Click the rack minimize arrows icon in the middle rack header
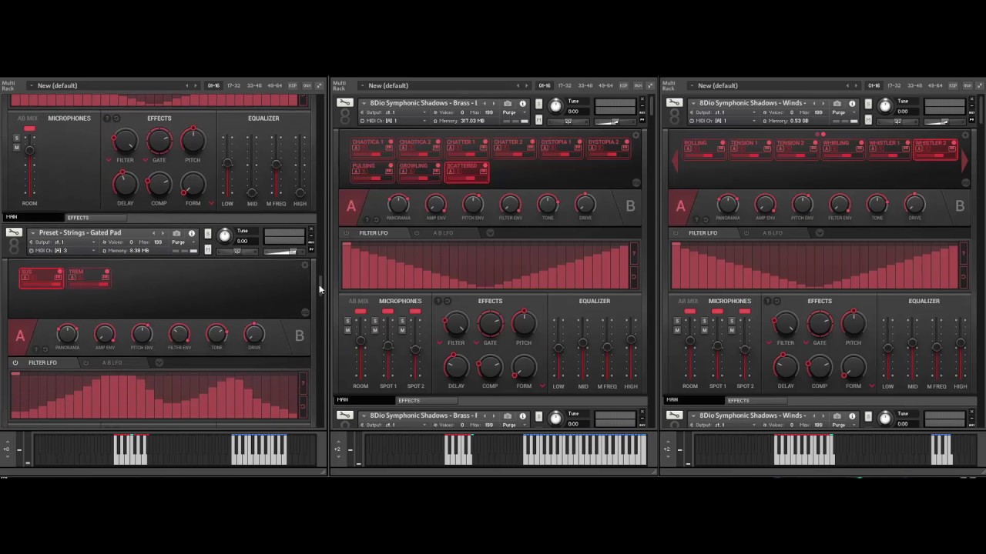This screenshot has height=554, width=986. click(x=649, y=85)
